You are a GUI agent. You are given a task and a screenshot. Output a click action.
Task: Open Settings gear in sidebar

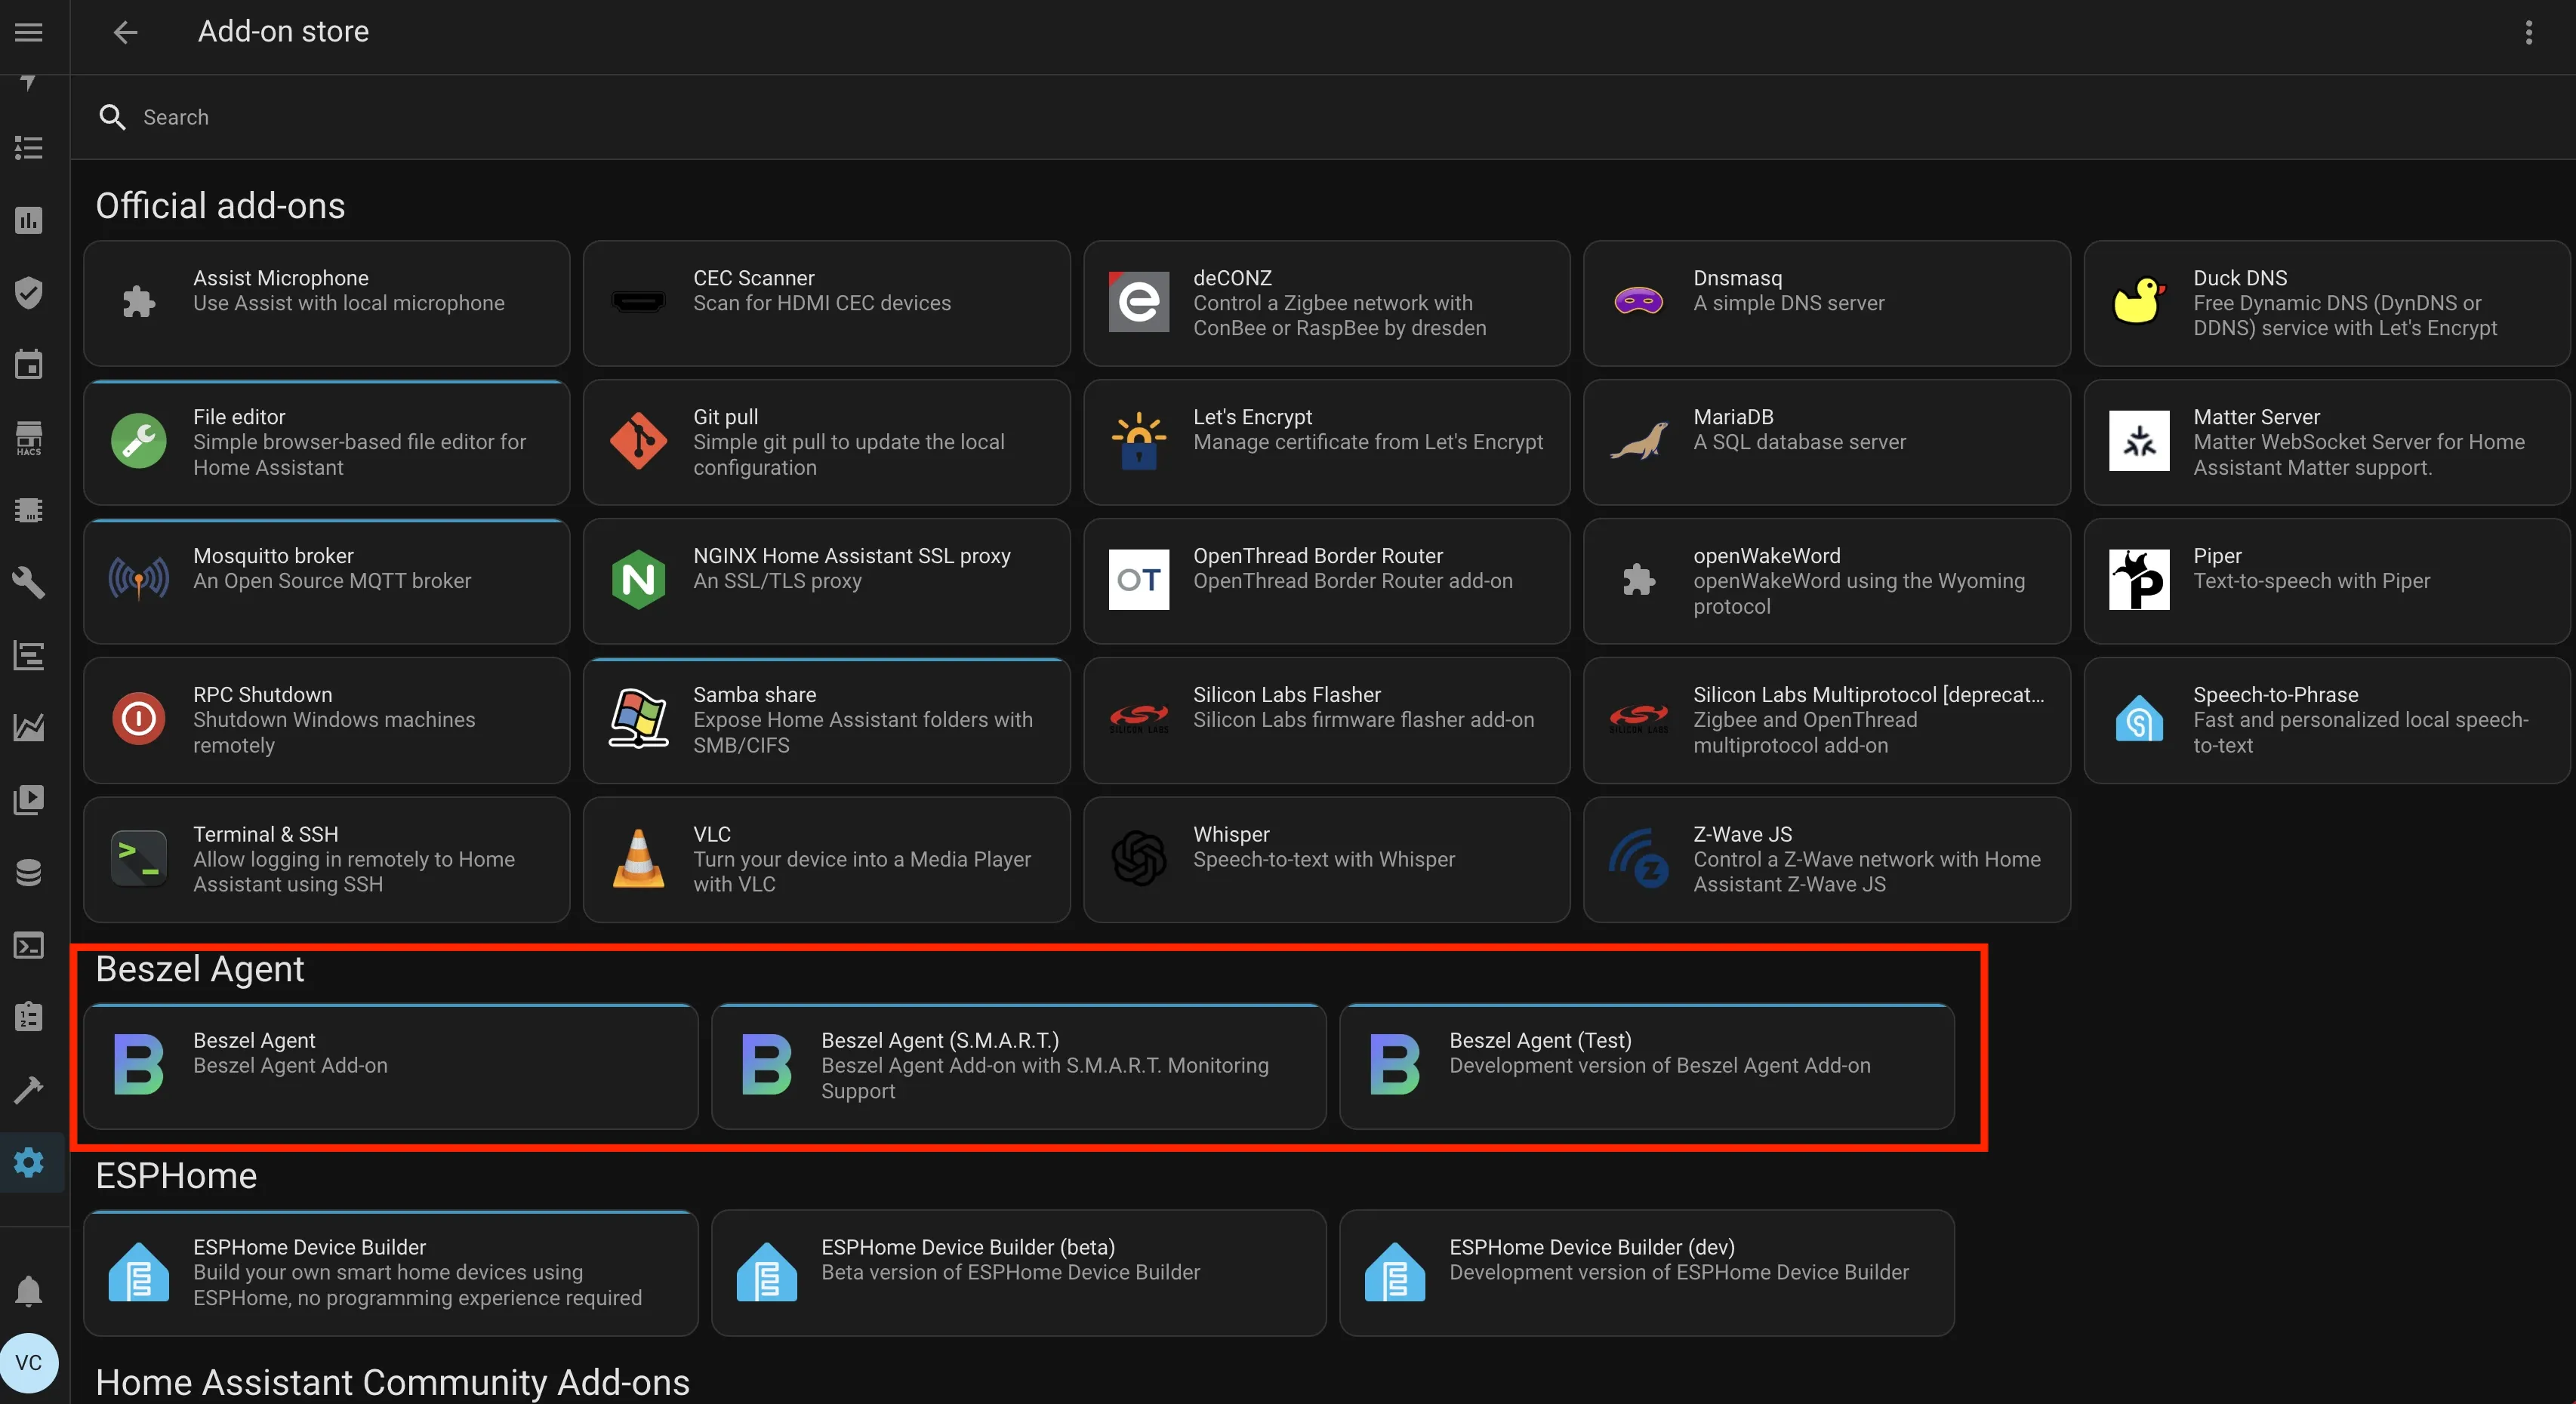[29, 1162]
